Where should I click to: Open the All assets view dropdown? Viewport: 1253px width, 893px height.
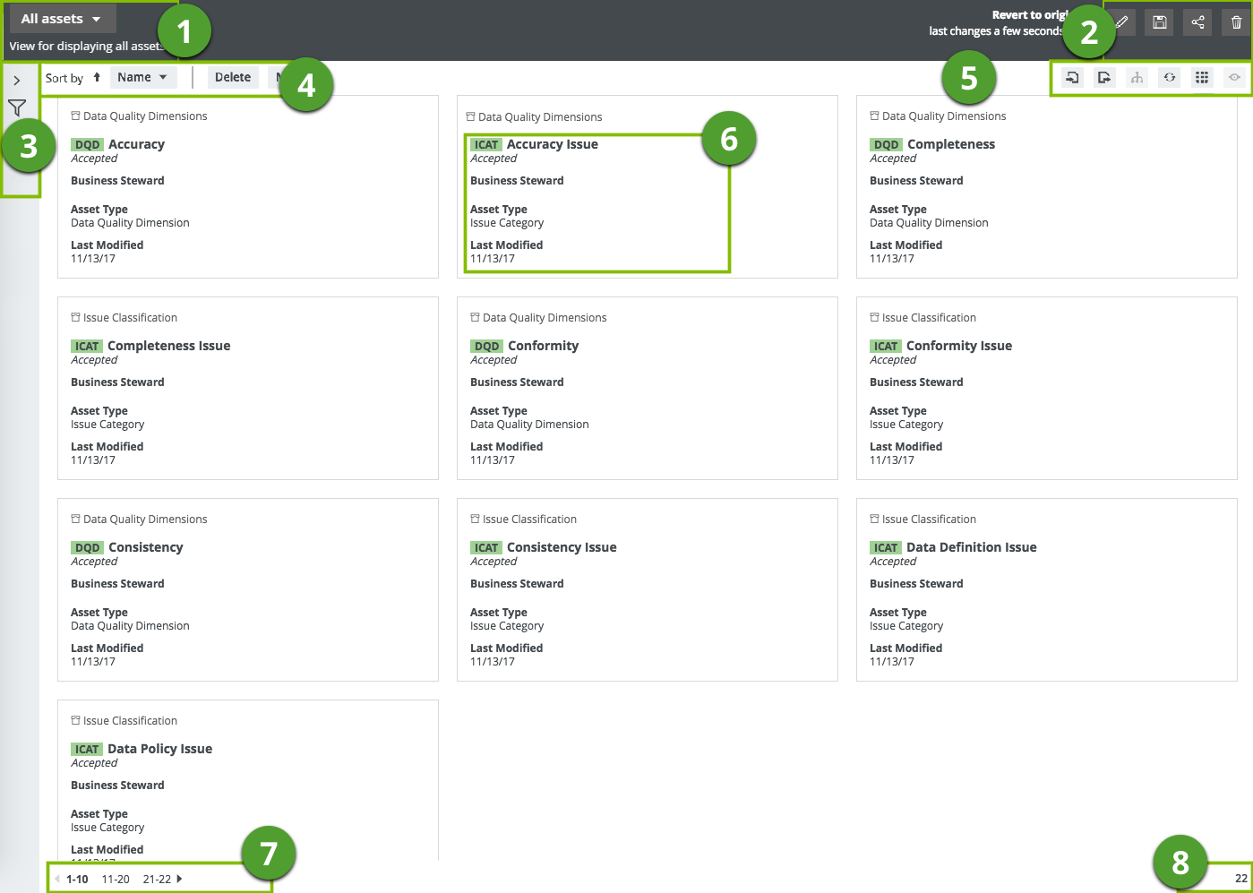[61, 19]
